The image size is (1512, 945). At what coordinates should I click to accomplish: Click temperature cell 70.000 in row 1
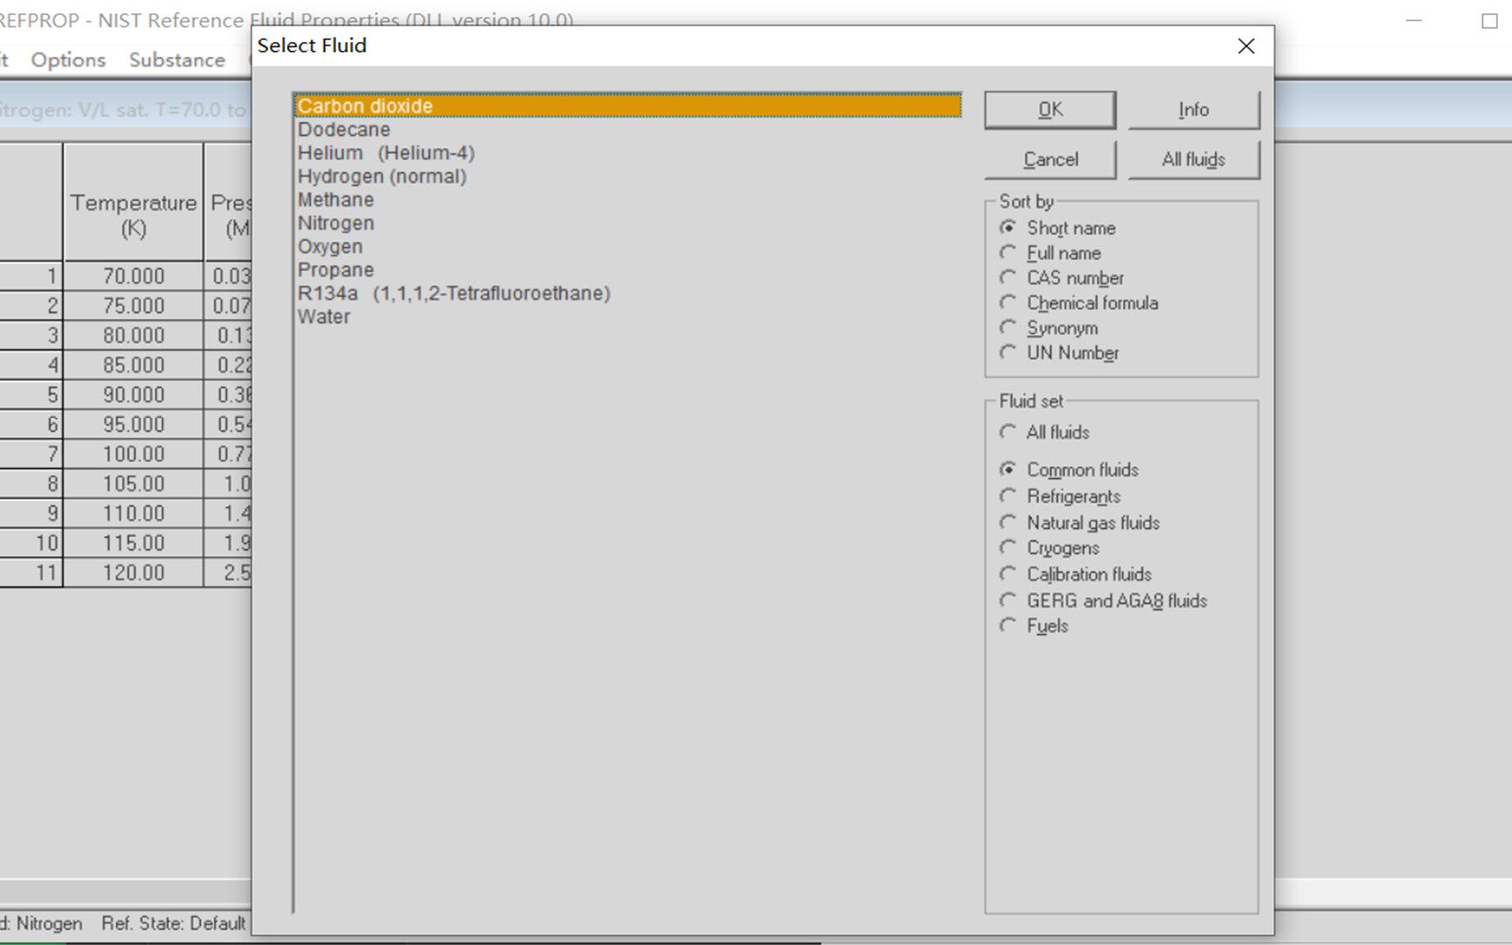point(133,276)
